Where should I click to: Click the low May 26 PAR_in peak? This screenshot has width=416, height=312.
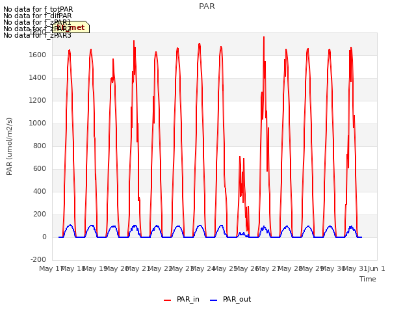coord(240,157)
